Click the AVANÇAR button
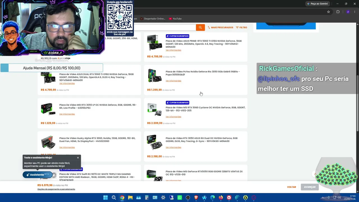This screenshot has height=202, width=359. [x=310, y=187]
